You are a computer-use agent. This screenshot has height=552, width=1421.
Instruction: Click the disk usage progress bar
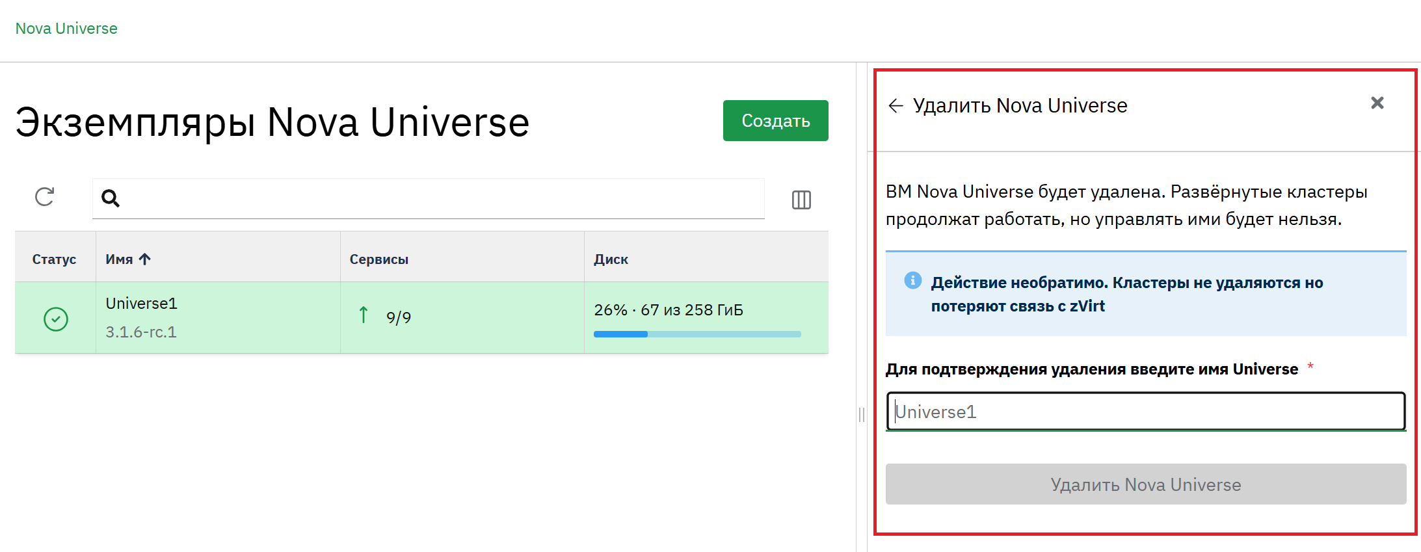pyautogui.click(x=697, y=334)
